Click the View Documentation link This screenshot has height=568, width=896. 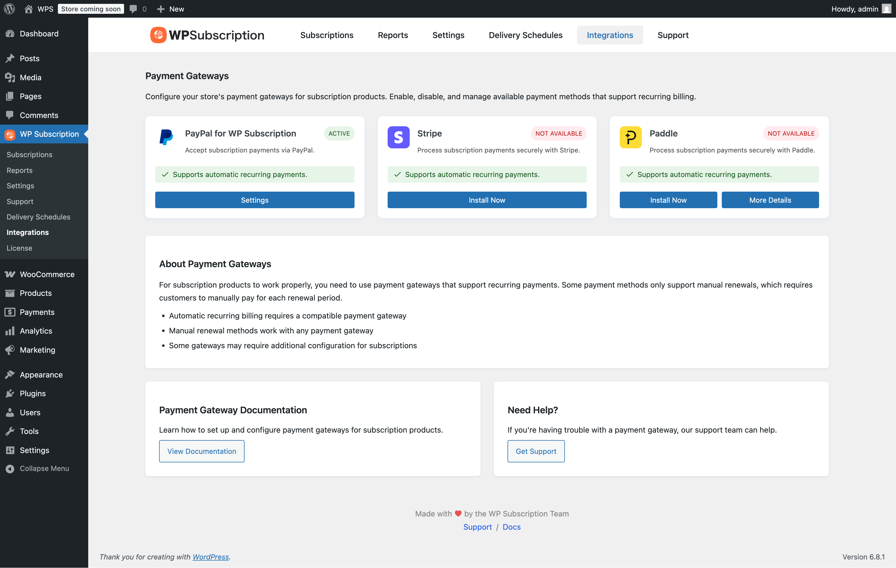click(x=202, y=451)
